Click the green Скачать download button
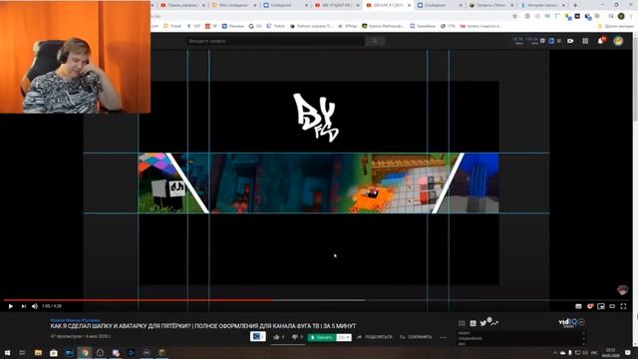This screenshot has height=359, width=638. (322, 337)
